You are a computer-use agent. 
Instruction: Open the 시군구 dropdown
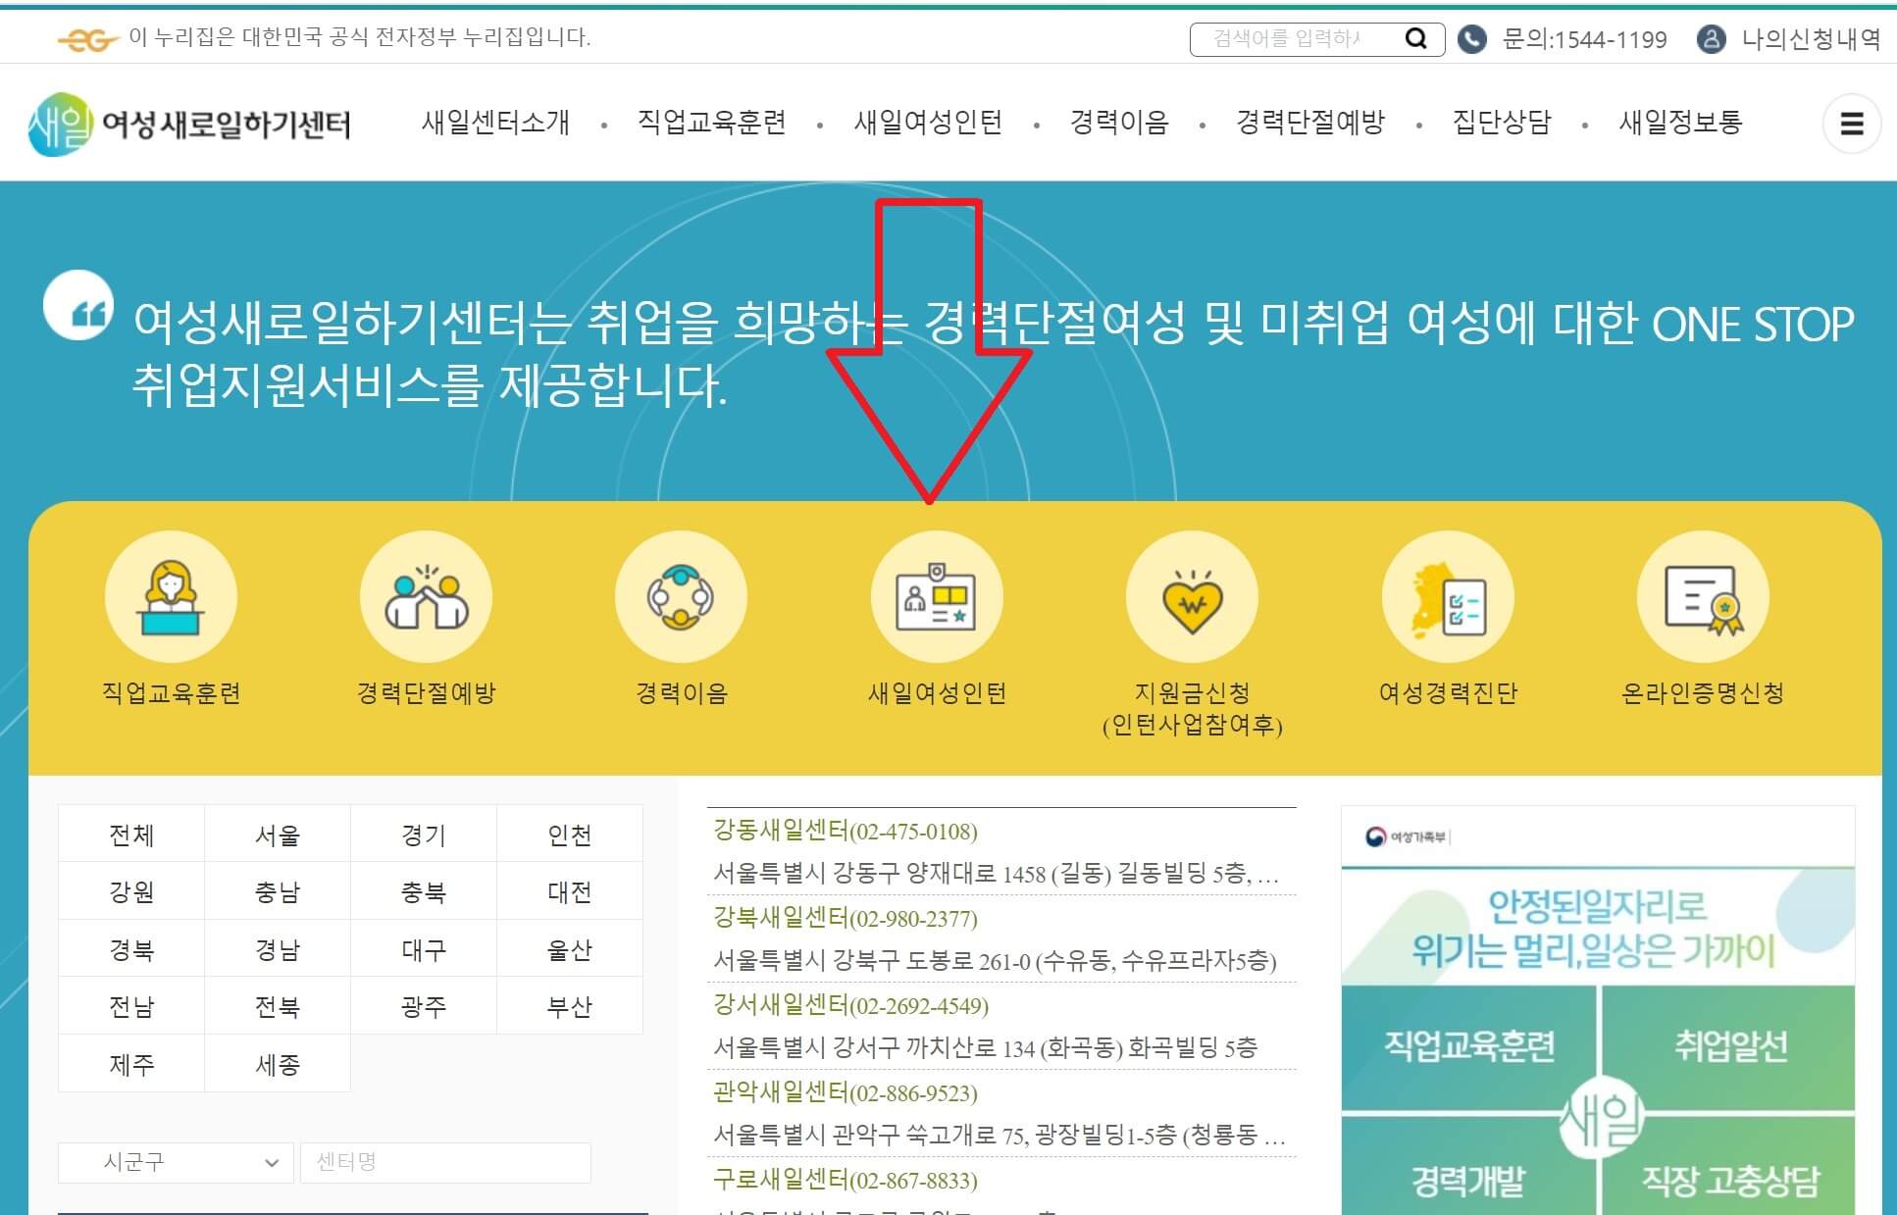pos(177,1162)
